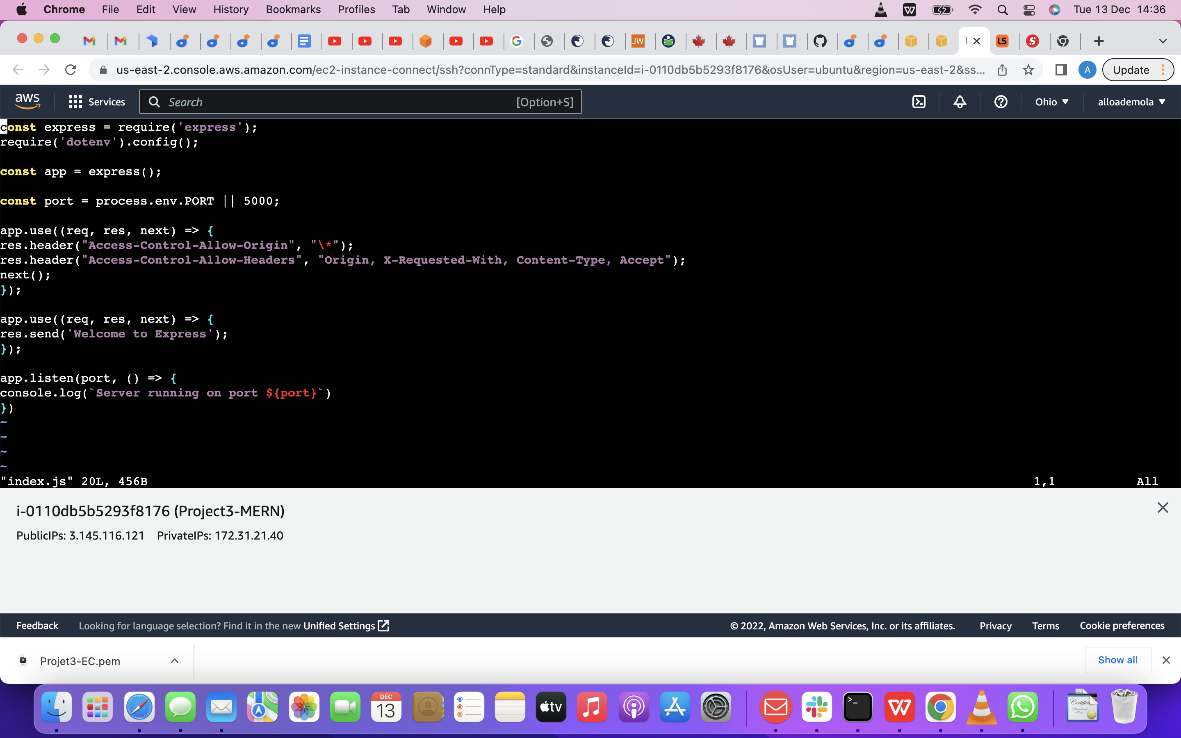The image size is (1181, 738).
Task: Open Unified Settings link in footer
Action: tap(340, 625)
